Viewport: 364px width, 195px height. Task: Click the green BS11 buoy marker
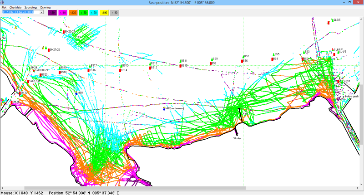click(180, 60)
